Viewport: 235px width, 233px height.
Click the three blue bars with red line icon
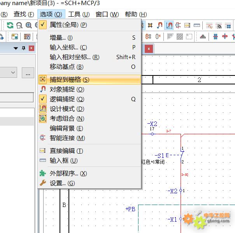216,37
